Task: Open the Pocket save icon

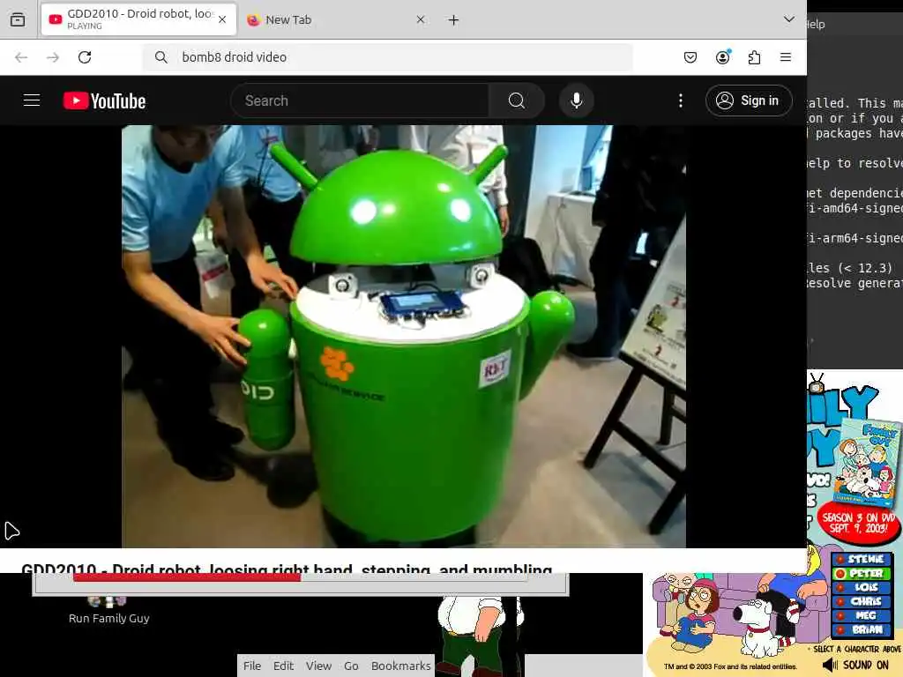Action: (690, 57)
